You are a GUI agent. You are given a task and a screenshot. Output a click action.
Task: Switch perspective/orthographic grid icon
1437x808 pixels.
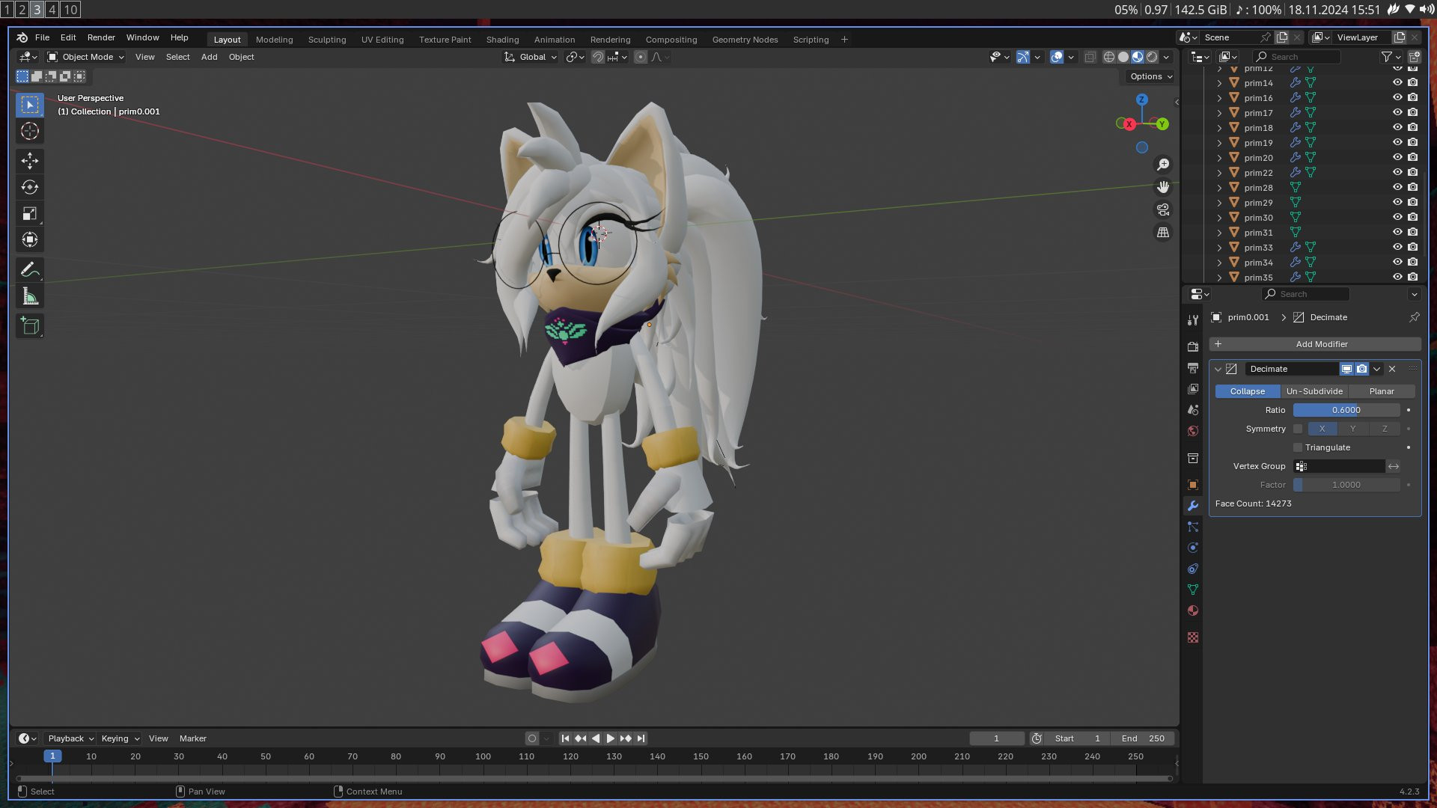[x=1163, y=233]
